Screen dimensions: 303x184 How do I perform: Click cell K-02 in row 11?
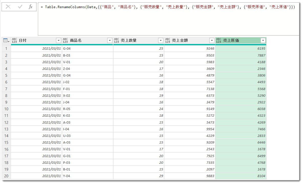[87, 116]
